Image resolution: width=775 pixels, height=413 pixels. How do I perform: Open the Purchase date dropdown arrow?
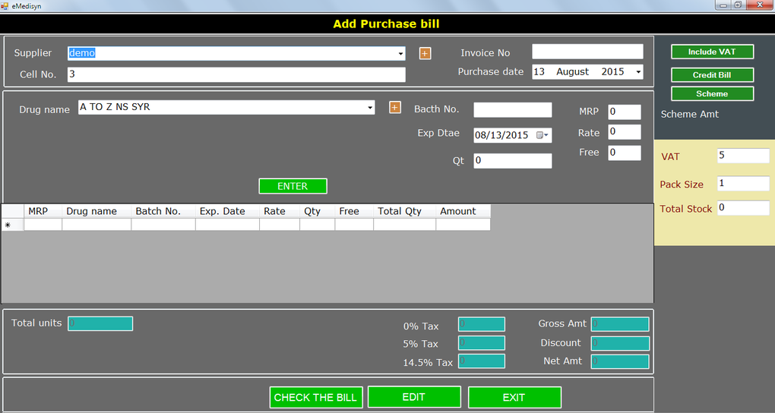pos(638,72)
